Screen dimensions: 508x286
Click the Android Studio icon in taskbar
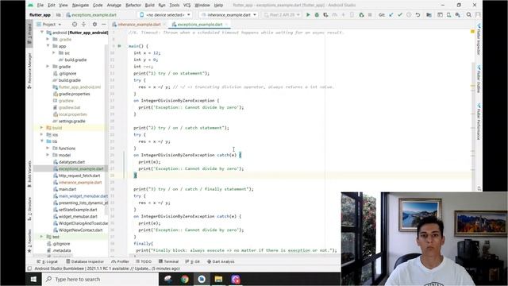[x=202, y=279]
